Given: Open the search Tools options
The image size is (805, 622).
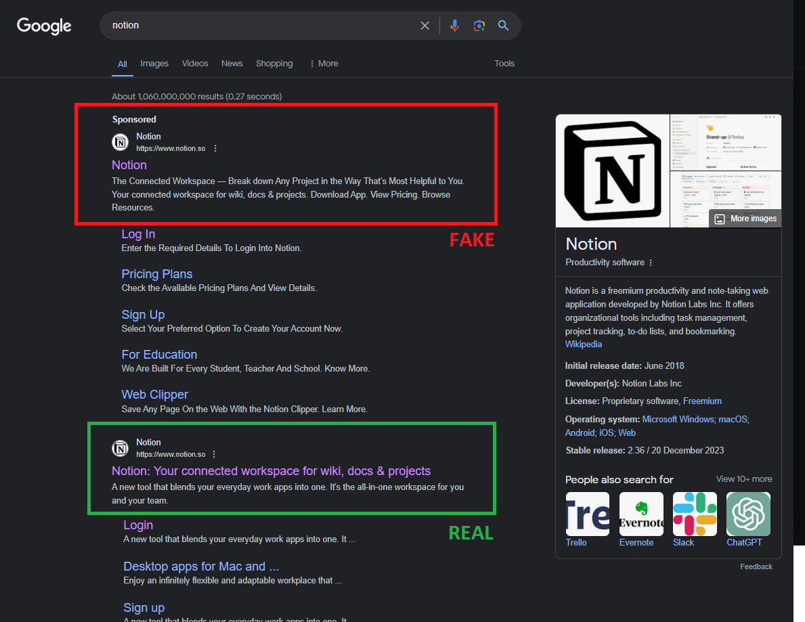Looking at the screenshot, I should pos(504,64).
